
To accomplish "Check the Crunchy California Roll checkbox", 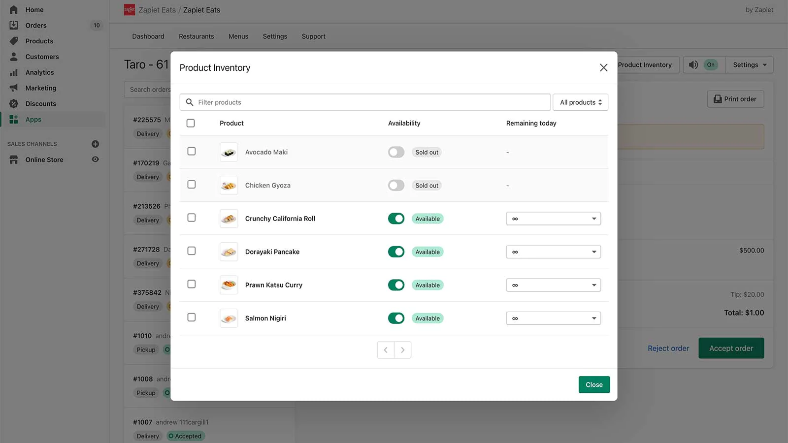I will coord(192,218).
